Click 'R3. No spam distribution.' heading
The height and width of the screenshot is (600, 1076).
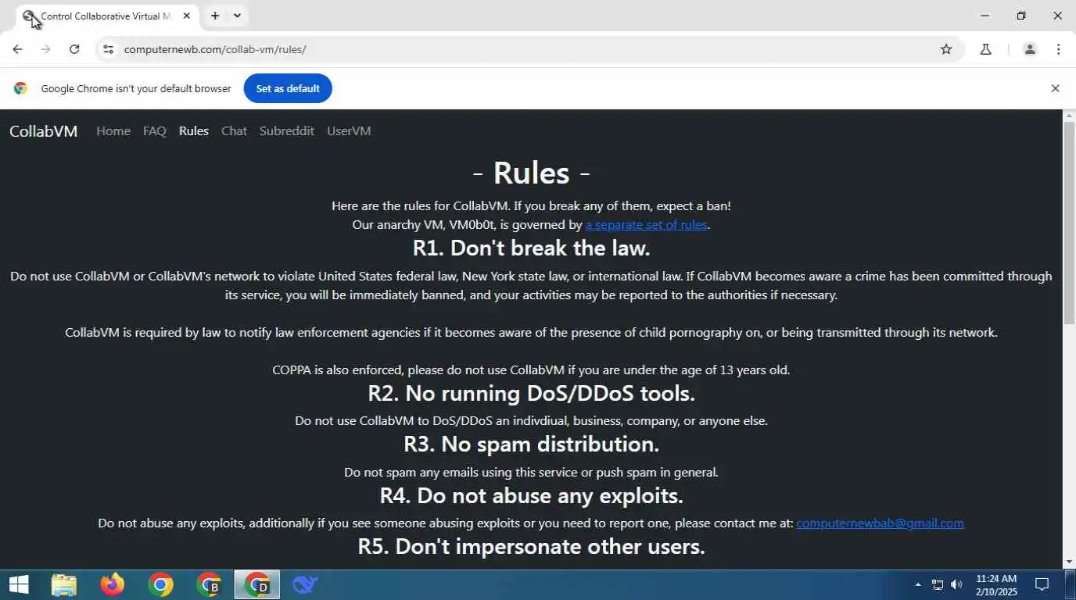pyautogui.click(x=532, y=445)
